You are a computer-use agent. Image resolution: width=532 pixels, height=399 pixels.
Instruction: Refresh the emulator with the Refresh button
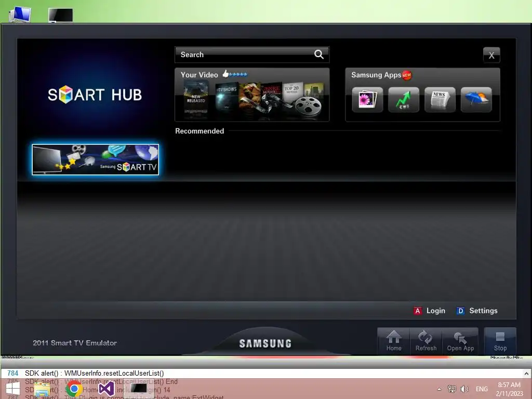426,341
